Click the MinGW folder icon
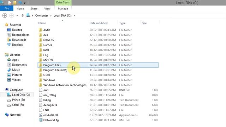 tap(41, 60)
